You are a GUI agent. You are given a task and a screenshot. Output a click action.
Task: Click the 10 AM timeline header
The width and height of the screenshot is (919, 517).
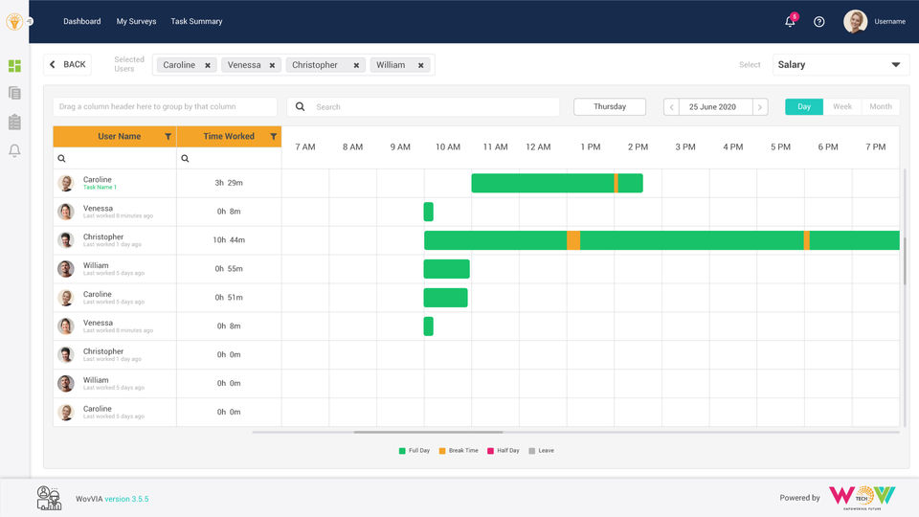click(x=448, y=147)
